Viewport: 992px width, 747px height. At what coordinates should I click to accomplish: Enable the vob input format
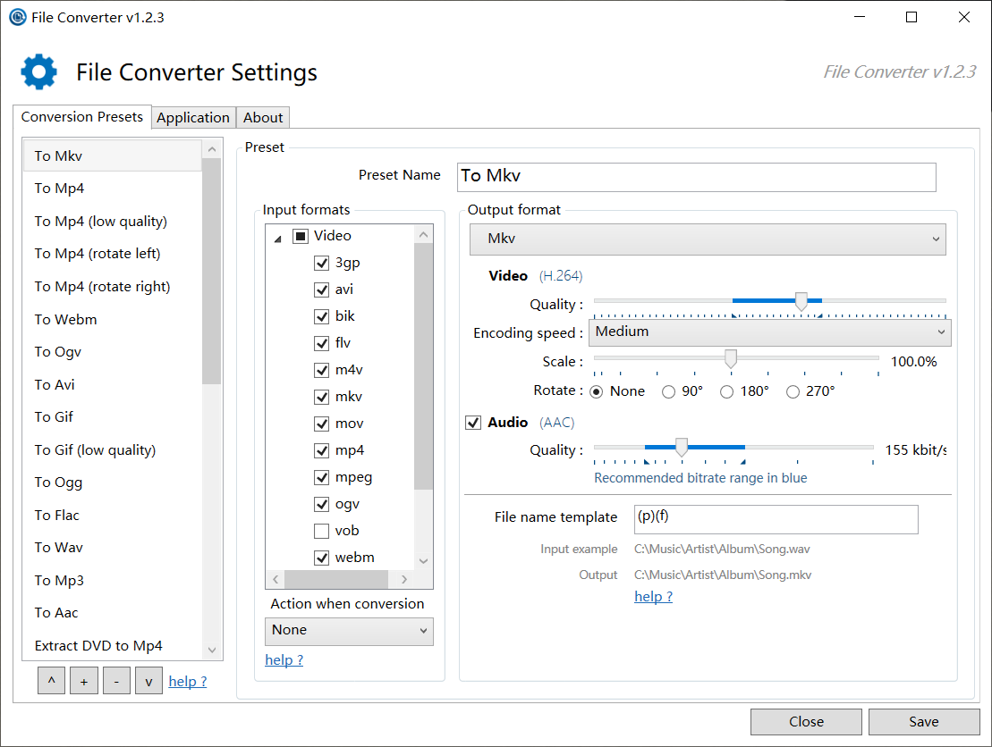click(x=321, y=530)
